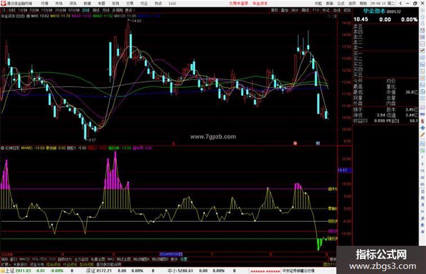Click the 华金资本 stock name header
Viewport: 426px width, 274px height.
374,11
